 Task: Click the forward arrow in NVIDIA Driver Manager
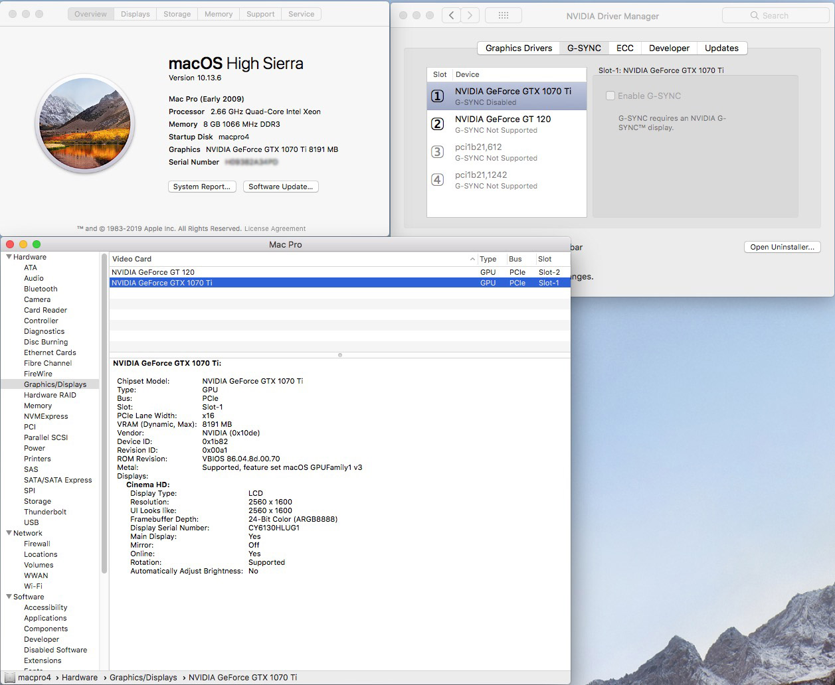pos(470,15)
